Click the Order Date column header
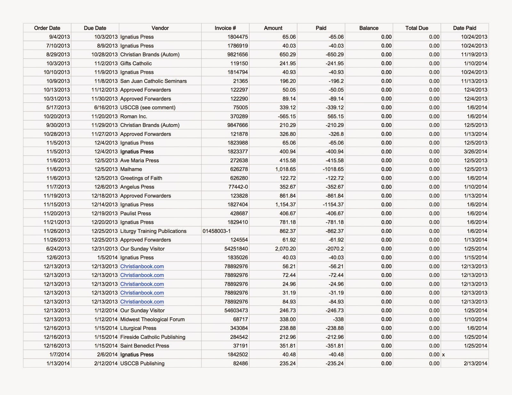The height and width of the screenshot is (395, 512). pos(47,28)
